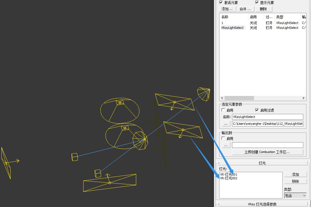311x207 pixels.
Task: Select VR-灯光002 in the lights list
Action: (229, 178)
